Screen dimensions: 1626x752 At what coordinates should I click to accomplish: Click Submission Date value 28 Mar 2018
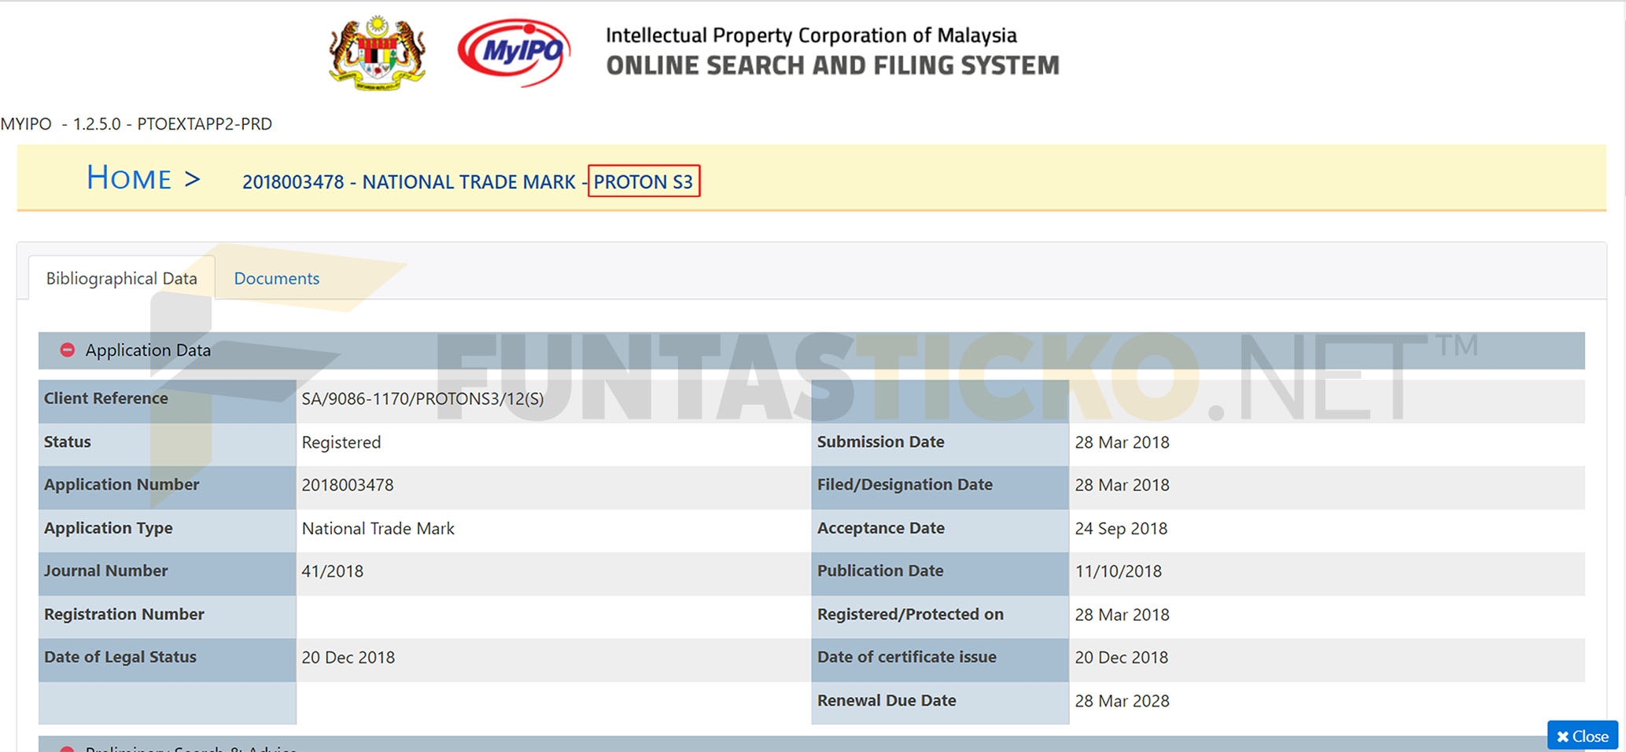pyautogui.click(x=1122, y=442)
